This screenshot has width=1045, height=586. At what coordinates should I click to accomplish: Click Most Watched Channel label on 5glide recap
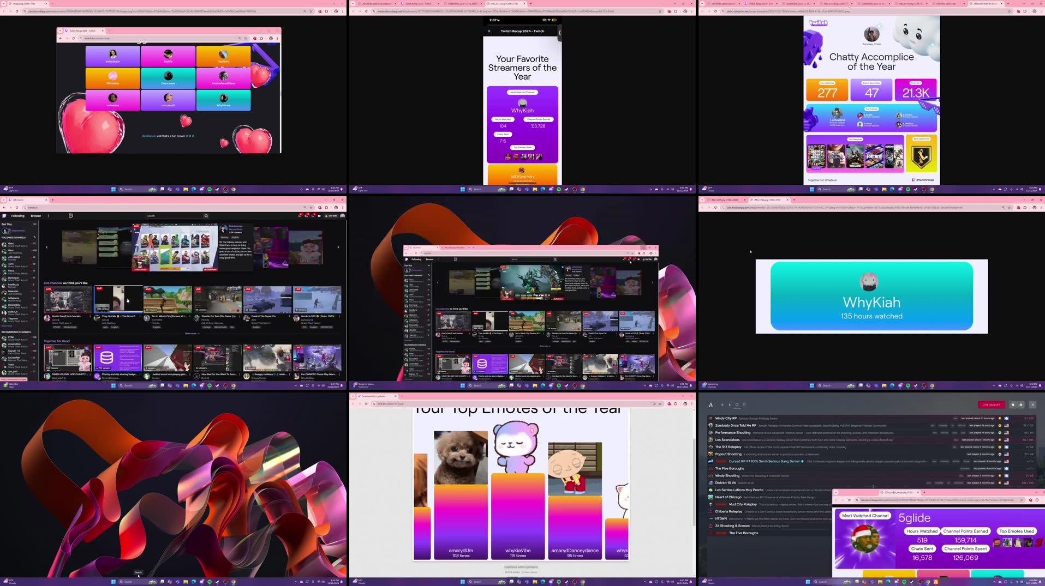(x=865, y=516)
